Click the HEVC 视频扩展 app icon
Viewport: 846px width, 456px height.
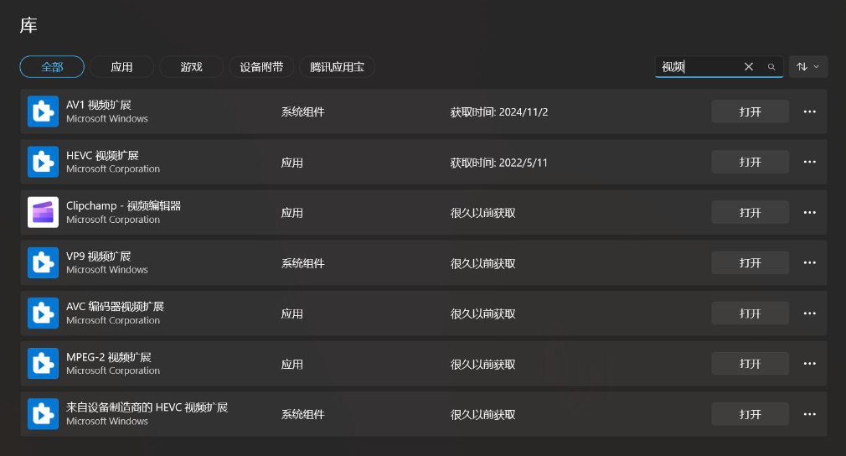44,162
